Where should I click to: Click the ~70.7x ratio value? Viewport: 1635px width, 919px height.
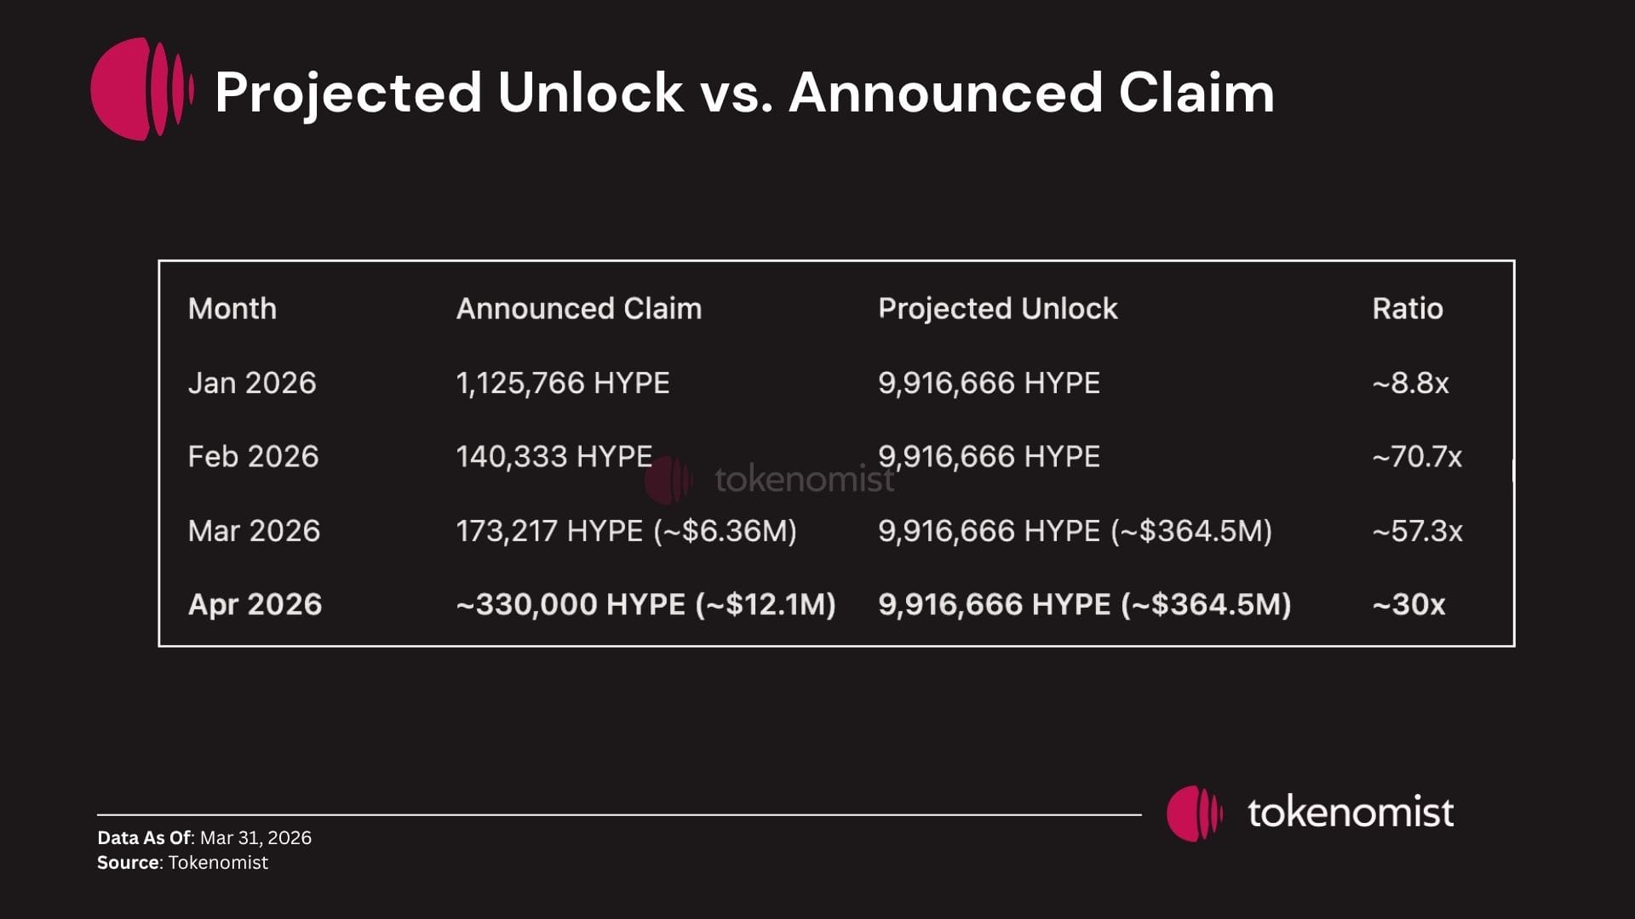(x=1417, y=457)
